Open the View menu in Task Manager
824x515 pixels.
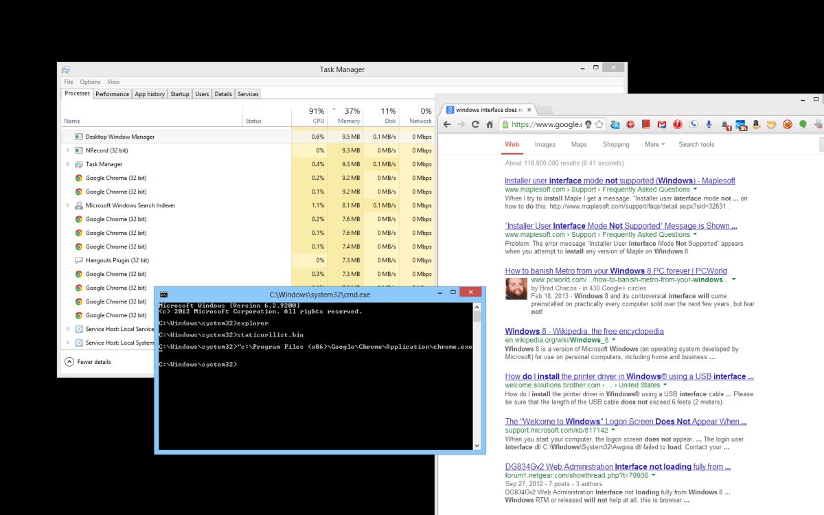click(x=113, y=82)
